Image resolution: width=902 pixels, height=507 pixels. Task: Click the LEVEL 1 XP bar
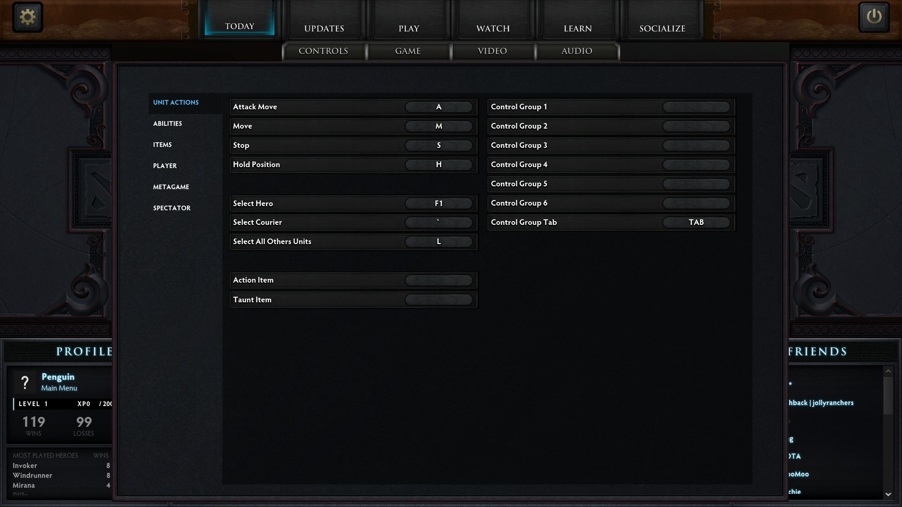pyautogui.click(x=63, y=404)
